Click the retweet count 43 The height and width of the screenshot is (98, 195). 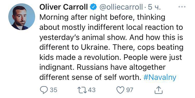(x=92, y=90)
